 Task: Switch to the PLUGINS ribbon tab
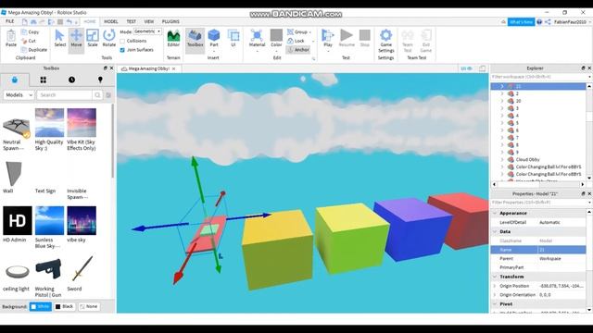point(170,21)
